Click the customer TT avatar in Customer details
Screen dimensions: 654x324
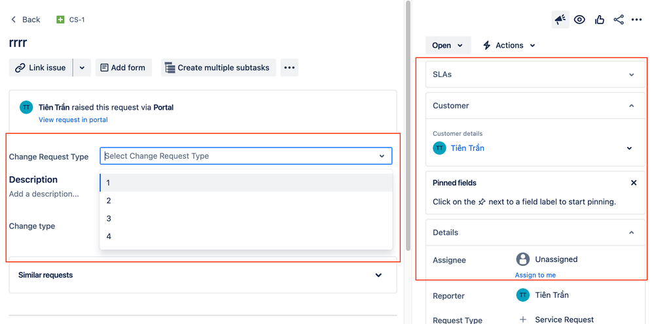(440, 148)
